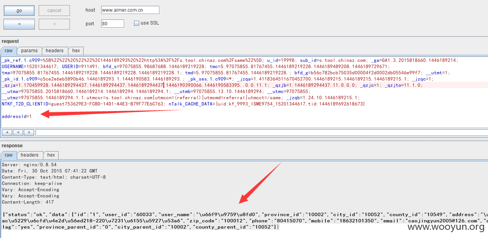
Task: Open the request hex tab
Action: (76, 51)
